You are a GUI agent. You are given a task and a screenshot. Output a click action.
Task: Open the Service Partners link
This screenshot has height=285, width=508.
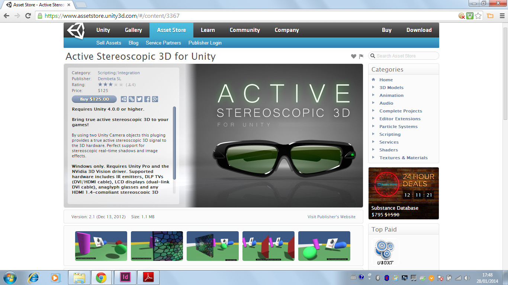click(163, 43)
